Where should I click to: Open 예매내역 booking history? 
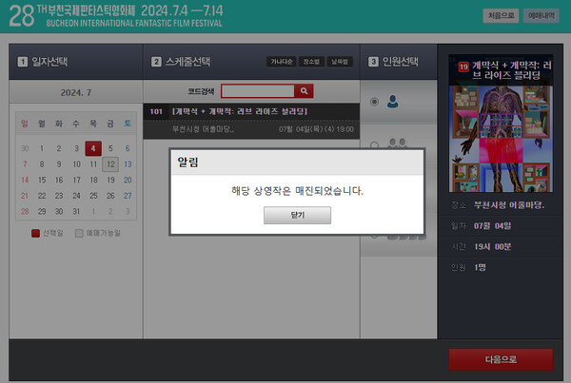[541, 15]
